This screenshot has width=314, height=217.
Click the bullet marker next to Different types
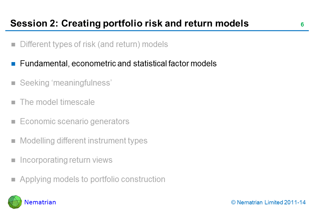[x=13, y=45]
